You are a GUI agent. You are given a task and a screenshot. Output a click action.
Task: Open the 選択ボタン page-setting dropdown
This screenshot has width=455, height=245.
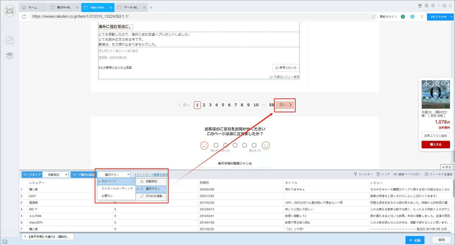pos(114,175)
